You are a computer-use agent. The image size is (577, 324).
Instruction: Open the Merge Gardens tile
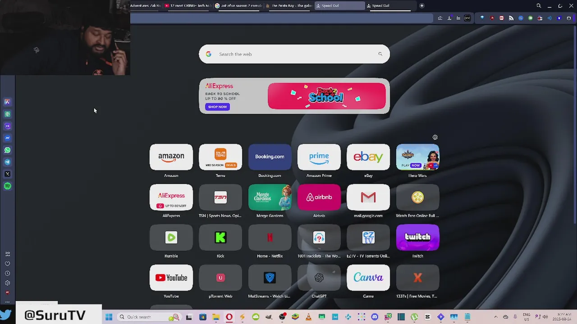click(x=270, y=197)
